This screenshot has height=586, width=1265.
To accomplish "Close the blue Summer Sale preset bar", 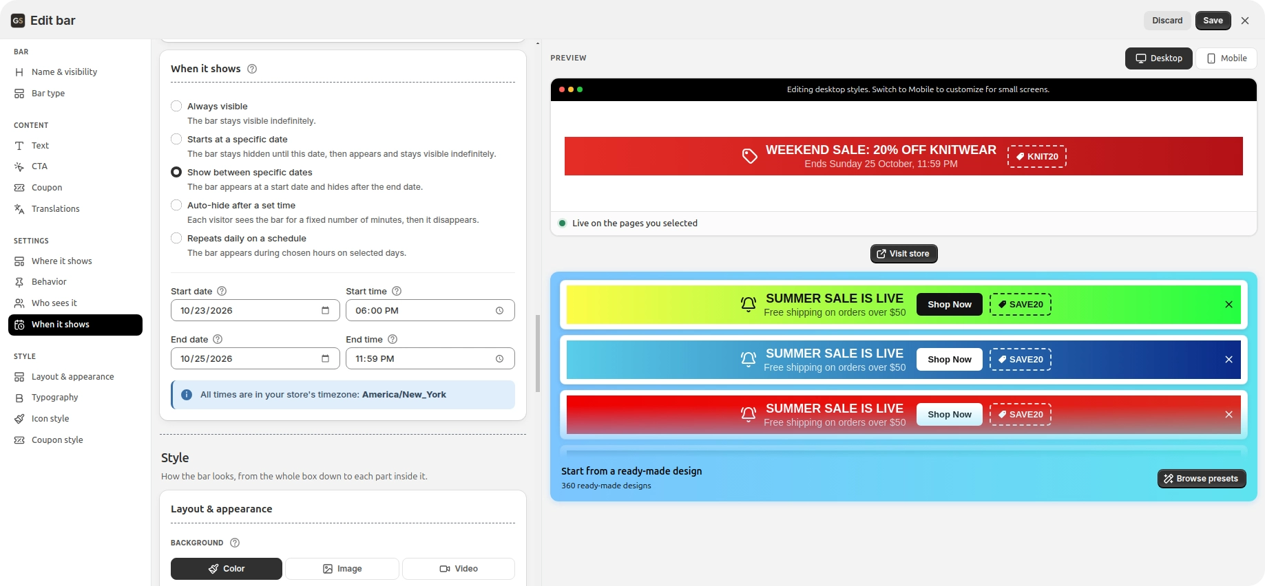I will [1229, 360].
